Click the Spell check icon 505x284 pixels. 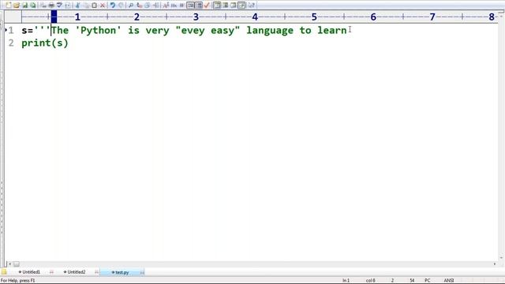59,6
